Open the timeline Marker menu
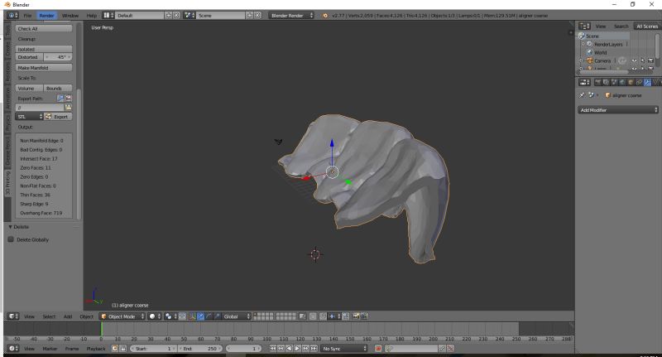The height and width of the screenshot is (357, 662). (50, 349)
